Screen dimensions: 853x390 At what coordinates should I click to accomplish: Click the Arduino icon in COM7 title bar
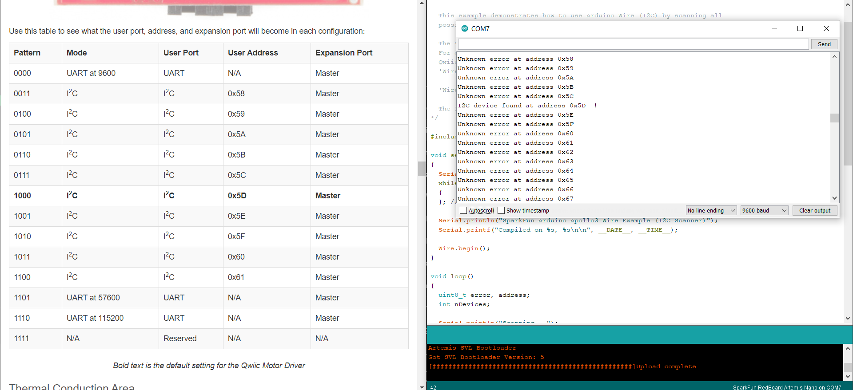465,28
